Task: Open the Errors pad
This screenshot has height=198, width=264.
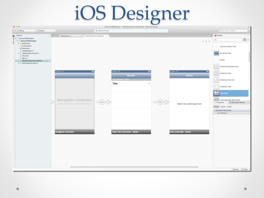Action: [x=235, y=169]
